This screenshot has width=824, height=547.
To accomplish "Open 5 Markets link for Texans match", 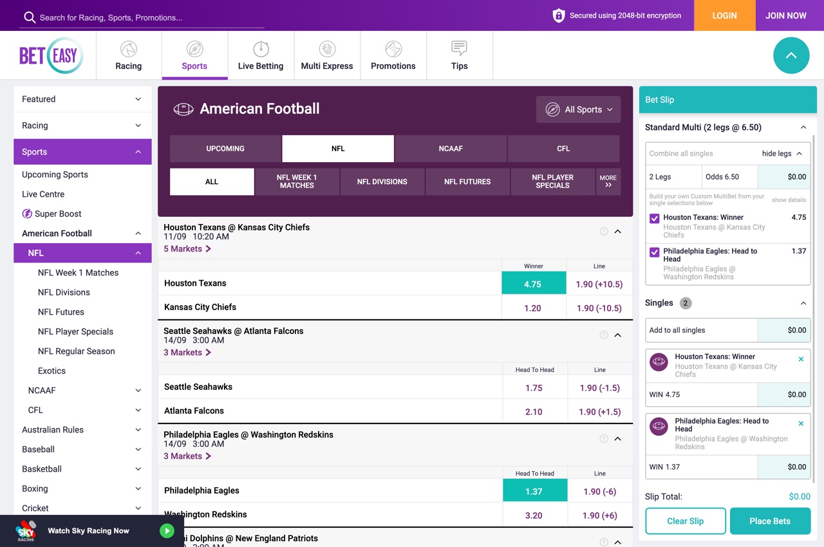I will [187, 249].
